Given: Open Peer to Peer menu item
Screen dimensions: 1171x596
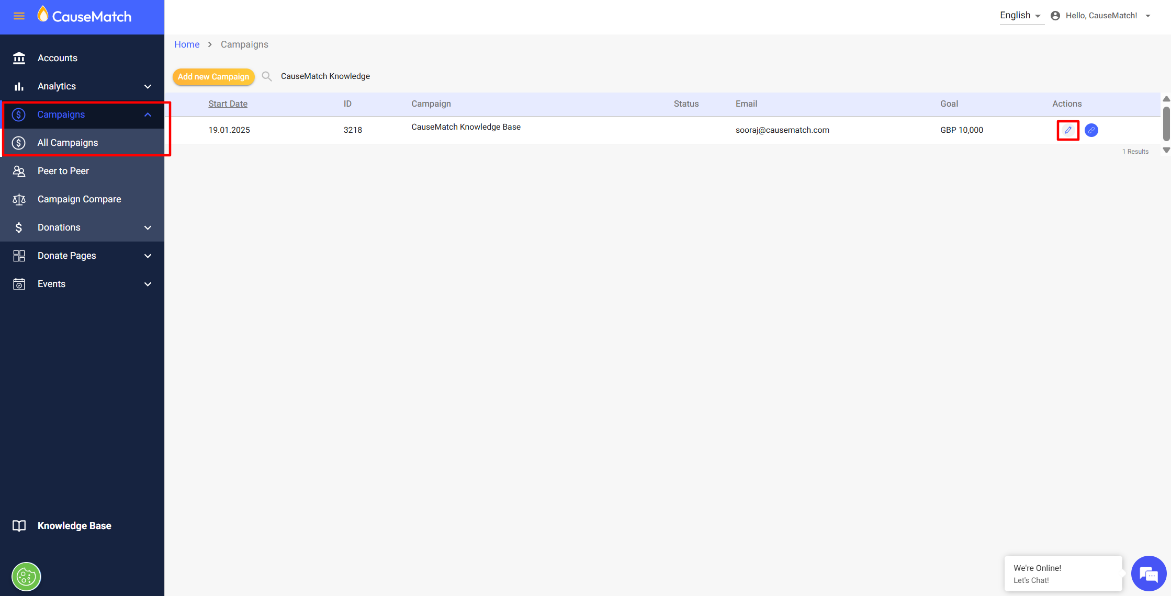Looking at the screenshot, I should point(63,171).
